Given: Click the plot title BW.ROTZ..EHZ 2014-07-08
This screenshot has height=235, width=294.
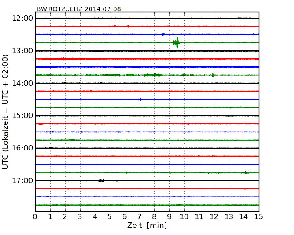Looking at the screenshot, I should [79, 9].
